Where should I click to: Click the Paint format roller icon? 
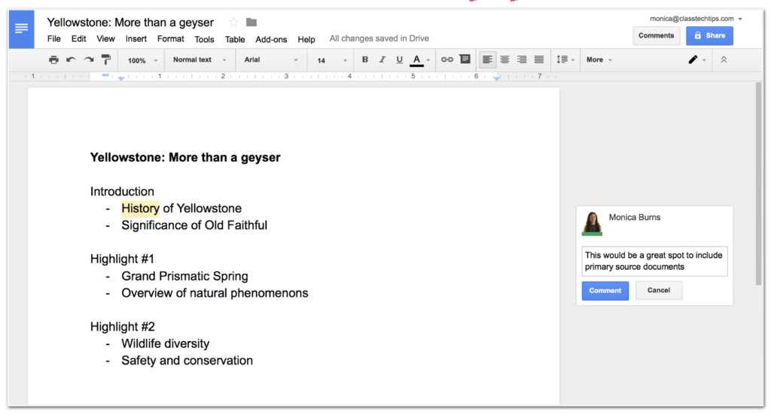105,60
